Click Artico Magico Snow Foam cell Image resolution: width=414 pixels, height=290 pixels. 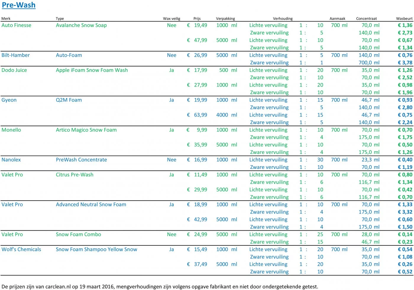pos(86,130)
